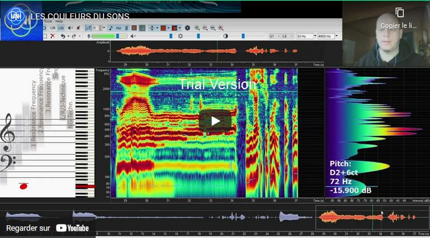Viewport: 430px width, 238px height.
Task: Click the grey grid view icon
Action: [x=142, y=28]
